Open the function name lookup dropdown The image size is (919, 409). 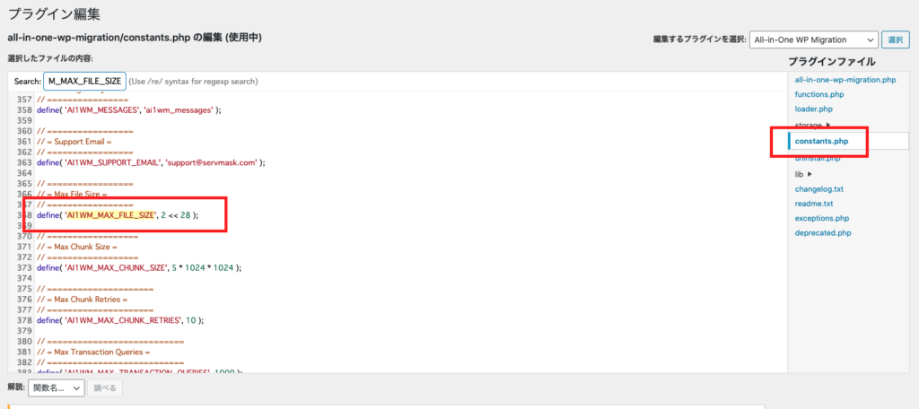[57, 387]
